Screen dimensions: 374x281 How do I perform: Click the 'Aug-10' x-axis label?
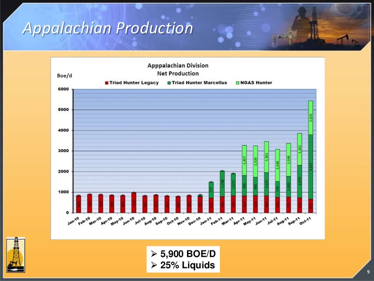151,221
